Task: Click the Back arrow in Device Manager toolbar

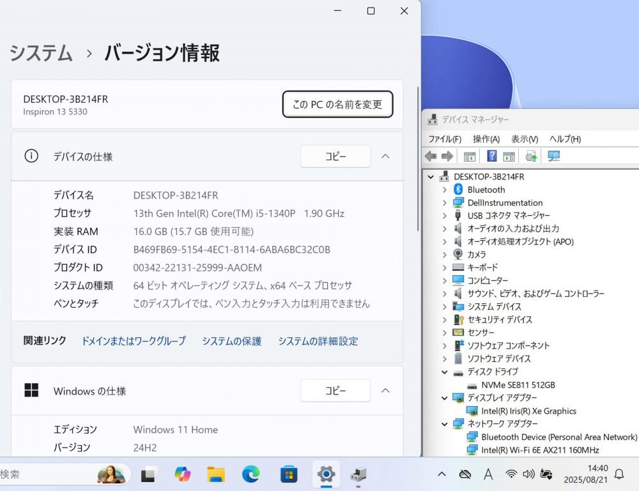Action: (430, 156)
